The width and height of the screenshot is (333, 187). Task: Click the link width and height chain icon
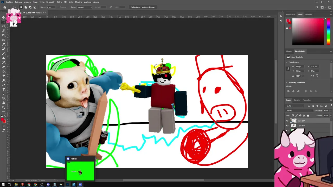[288, 69]
